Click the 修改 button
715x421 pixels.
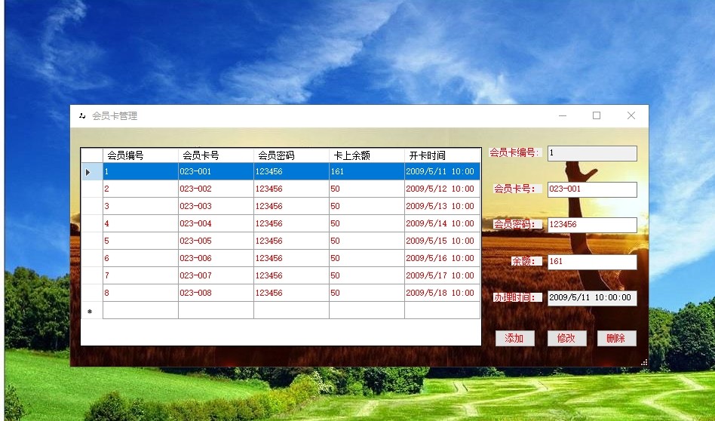pos(567,339)
